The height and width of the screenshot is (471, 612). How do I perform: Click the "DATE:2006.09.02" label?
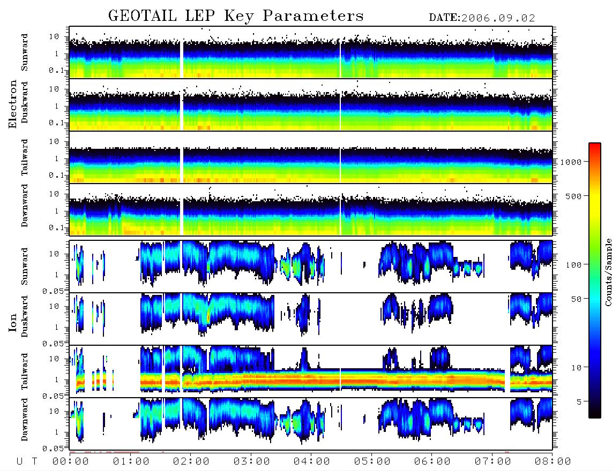pyautogui.click(x=482, y=18)
